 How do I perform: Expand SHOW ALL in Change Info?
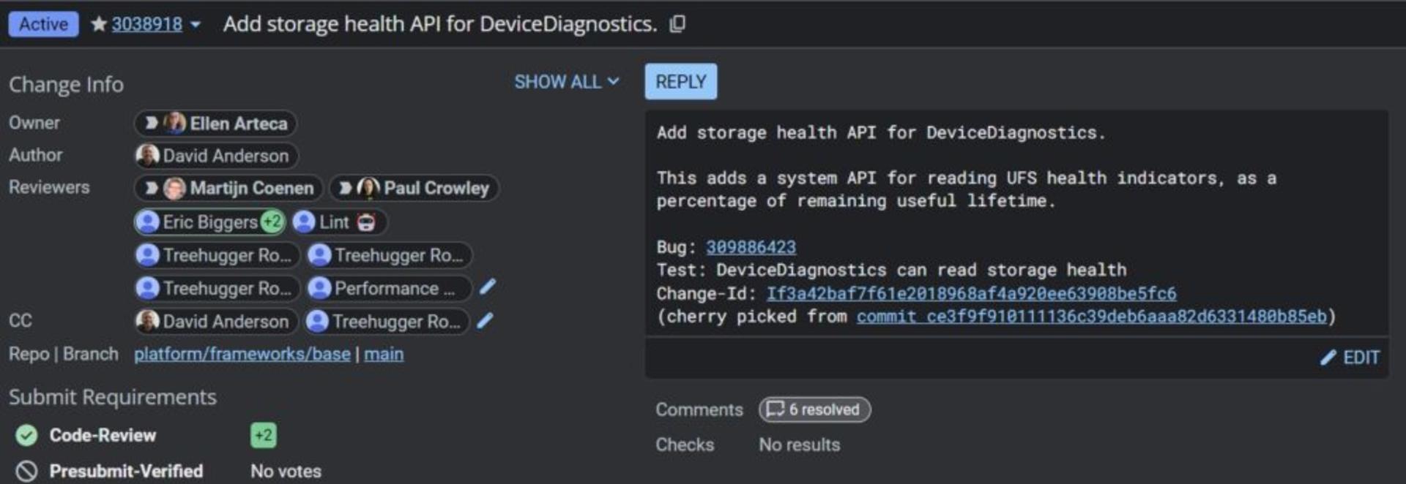[x=566, y=82]
